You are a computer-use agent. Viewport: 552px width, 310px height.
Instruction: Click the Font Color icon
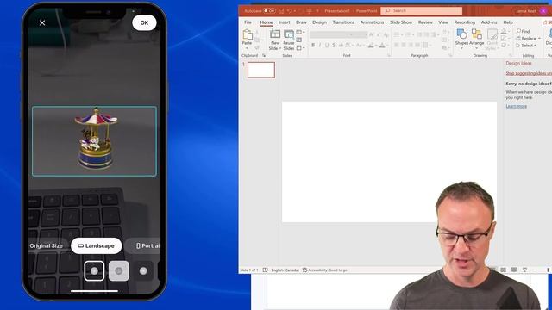point(382,46)
